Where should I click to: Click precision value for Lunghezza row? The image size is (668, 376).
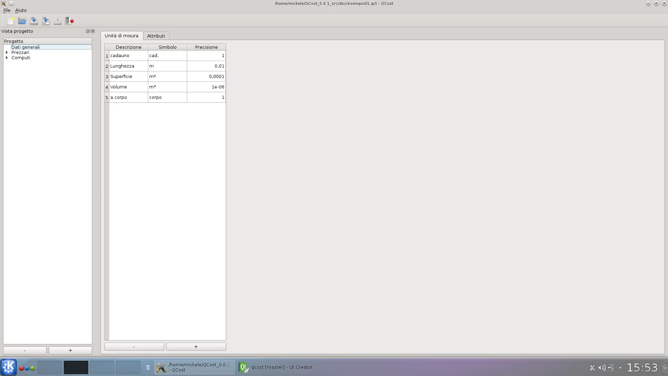206,66
